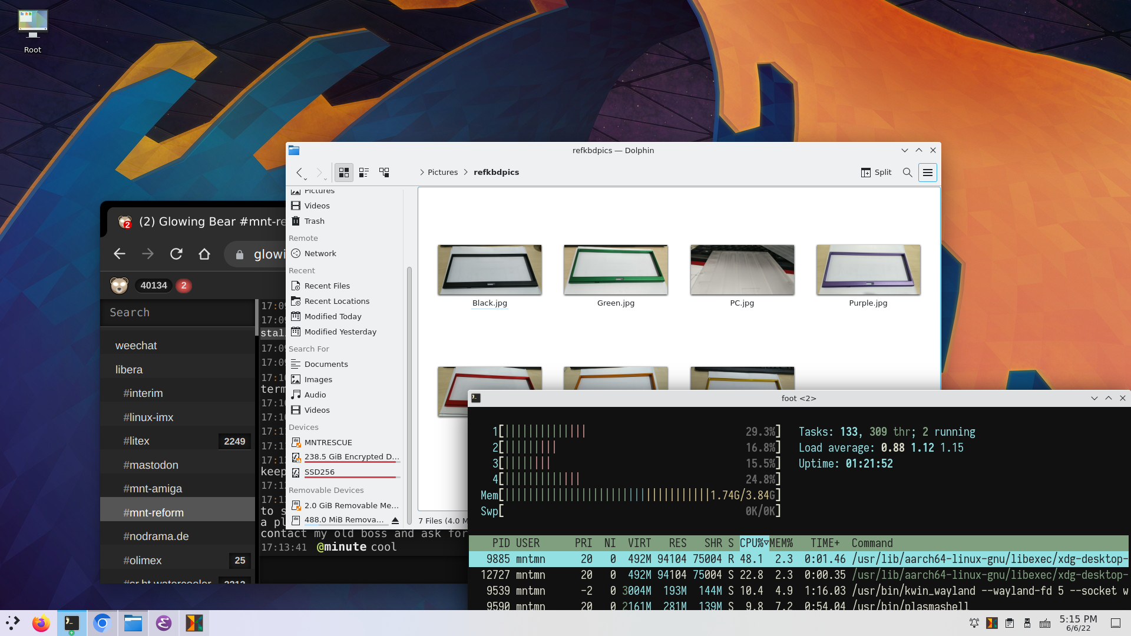Screen dimensions: 1131x636
Task: Open the Root desktop icon
Action: (32, 31)
